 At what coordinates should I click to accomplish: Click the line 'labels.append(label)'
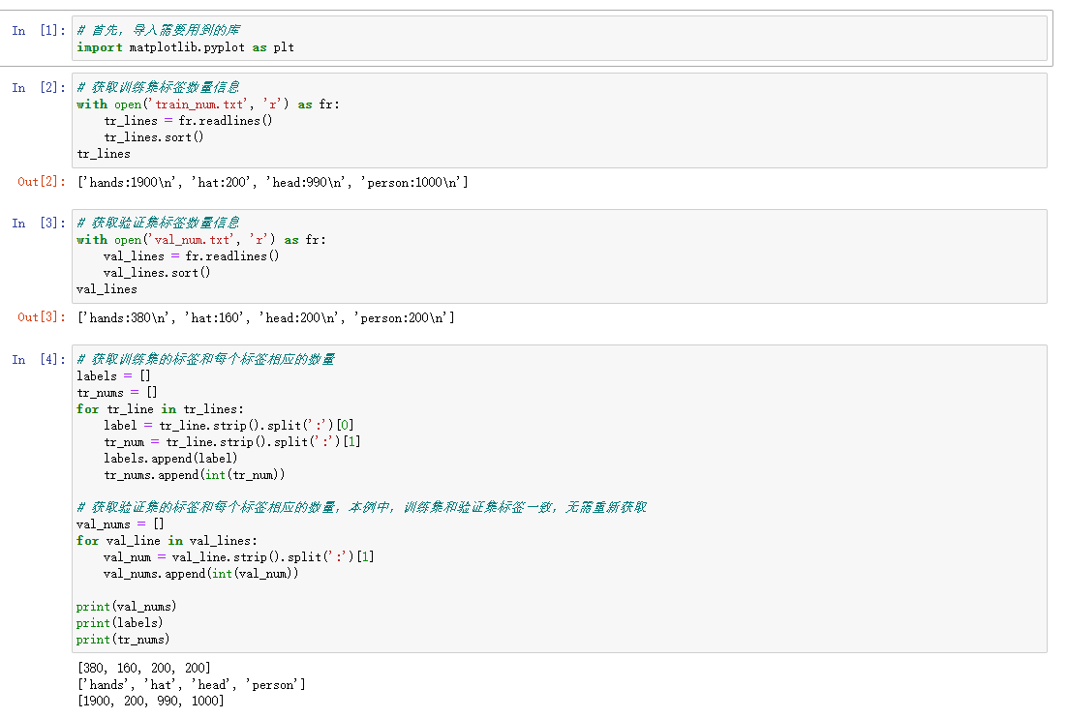pyautogui.click(x=170, y=459)
